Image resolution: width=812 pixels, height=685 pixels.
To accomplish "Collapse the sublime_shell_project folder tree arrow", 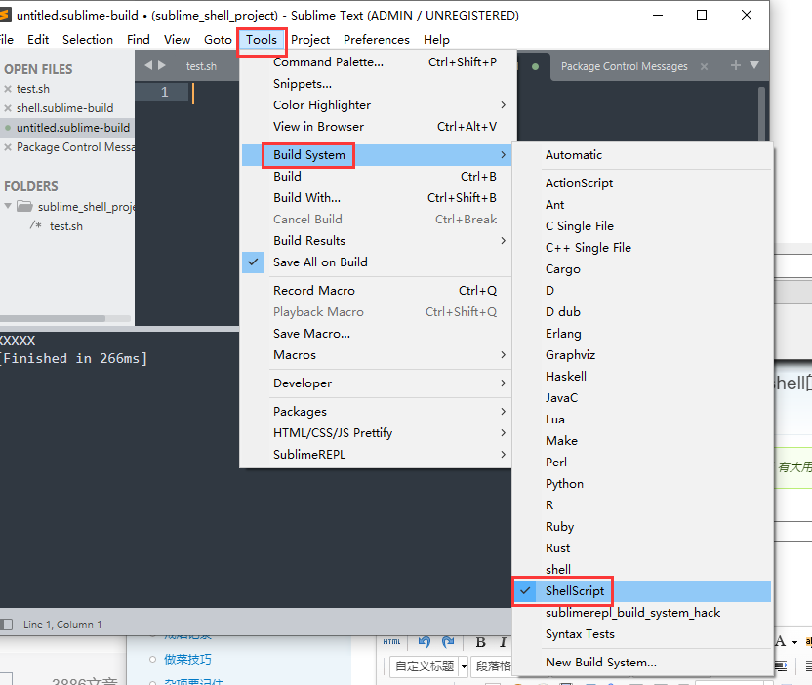I will 8,206.
